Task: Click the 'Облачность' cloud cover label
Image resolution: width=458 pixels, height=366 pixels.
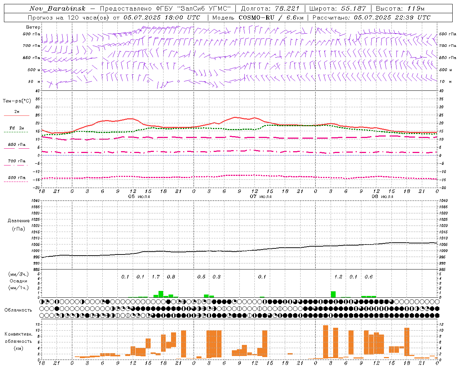Action: [18, 310]
